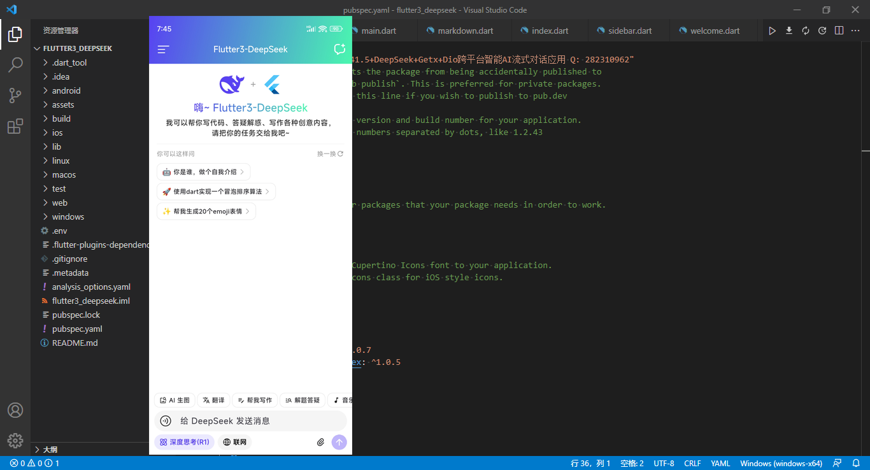Select suggestion 你是谁，做个自我介绍
This screenshot has height=470, width=870.
(204, 172)
